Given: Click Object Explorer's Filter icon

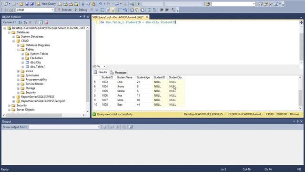Looking at the screenshot, I should click(x=35, y=22).
